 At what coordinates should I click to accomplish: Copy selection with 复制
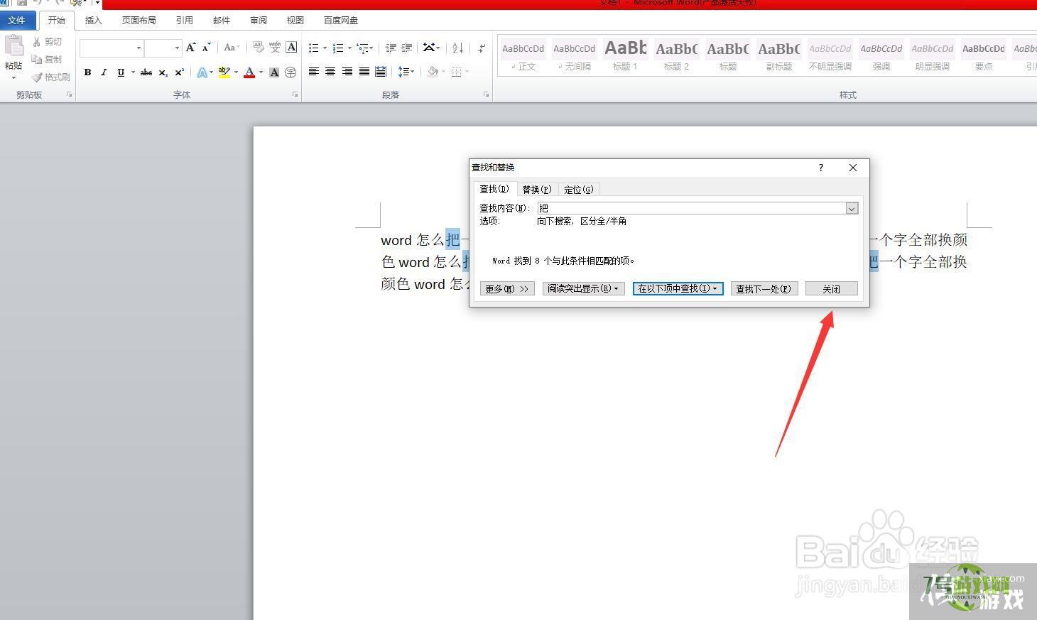click(x=48, y=60)
